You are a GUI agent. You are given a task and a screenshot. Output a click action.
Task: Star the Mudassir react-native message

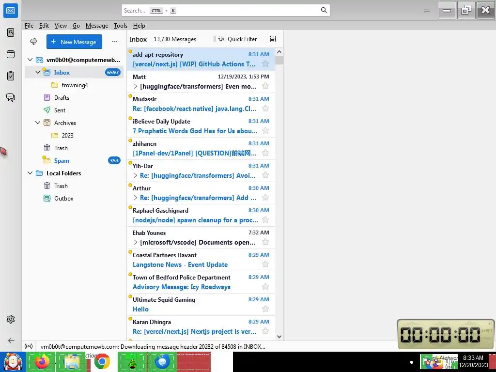(x=265, y=108)
